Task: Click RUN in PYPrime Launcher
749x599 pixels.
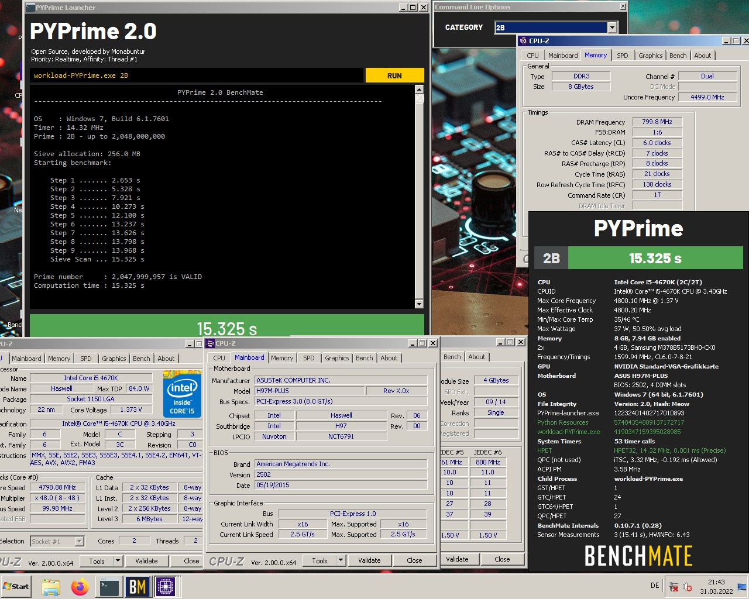Action: click(x=394, y=75)
